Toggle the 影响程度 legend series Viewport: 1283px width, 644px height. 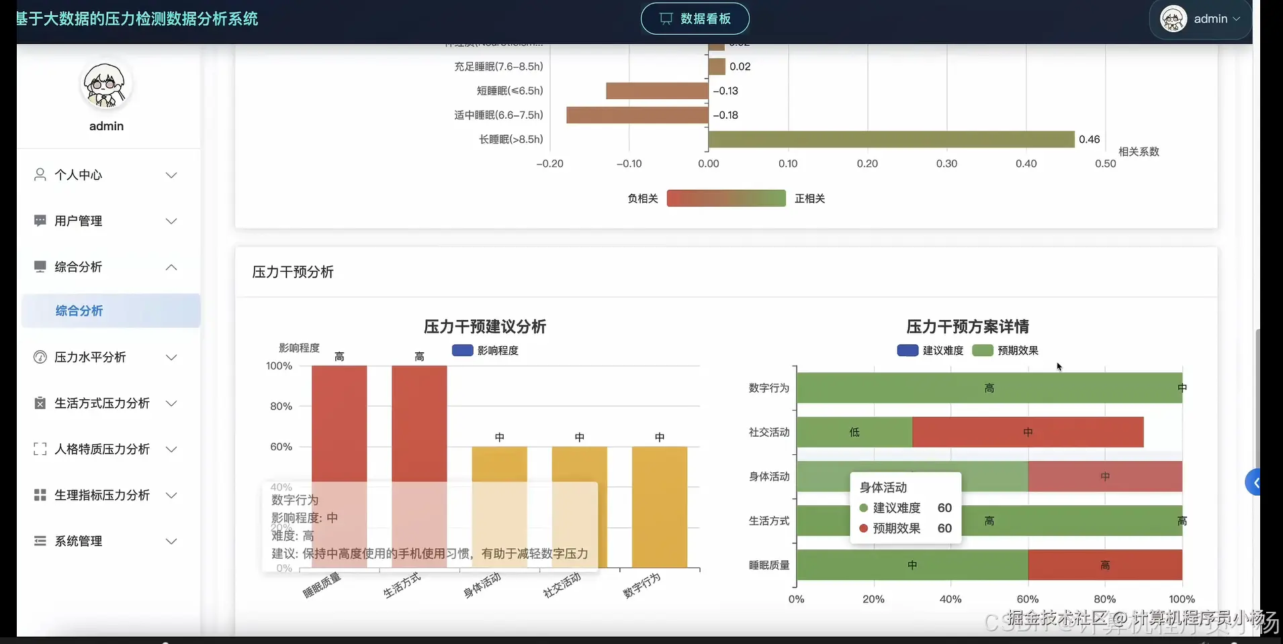click(x=485, y=350)
